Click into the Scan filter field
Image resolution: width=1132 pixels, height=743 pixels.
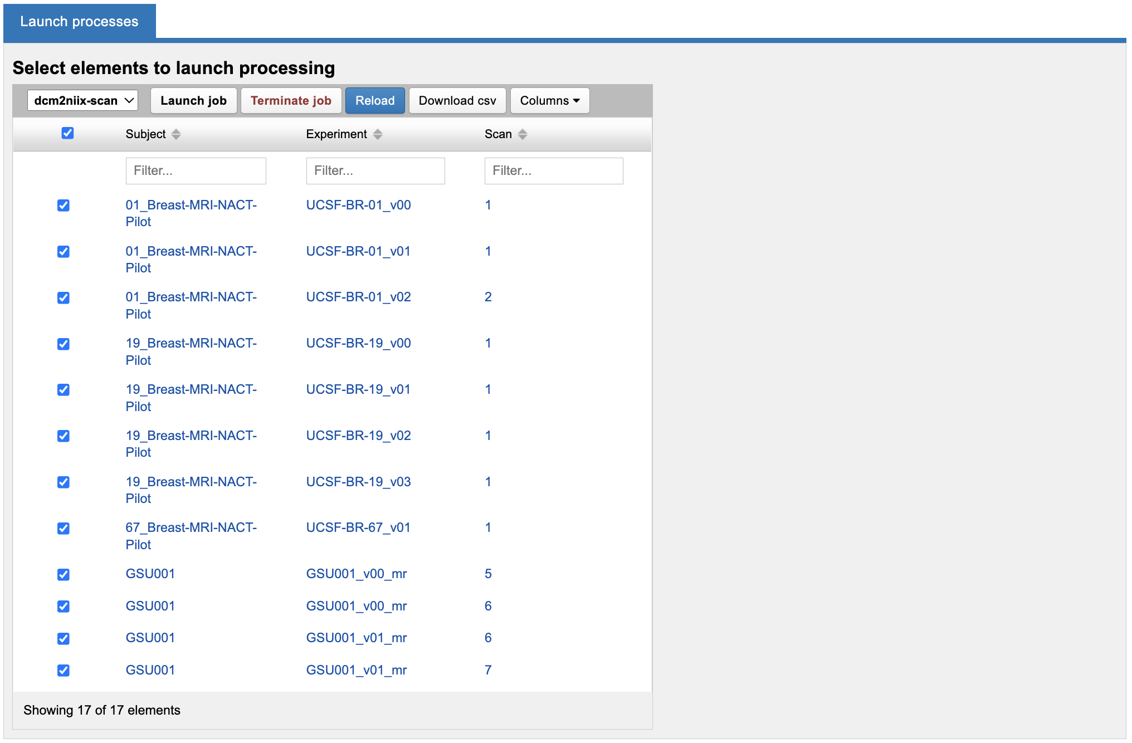pyautogui.click(x=553, y=171)
